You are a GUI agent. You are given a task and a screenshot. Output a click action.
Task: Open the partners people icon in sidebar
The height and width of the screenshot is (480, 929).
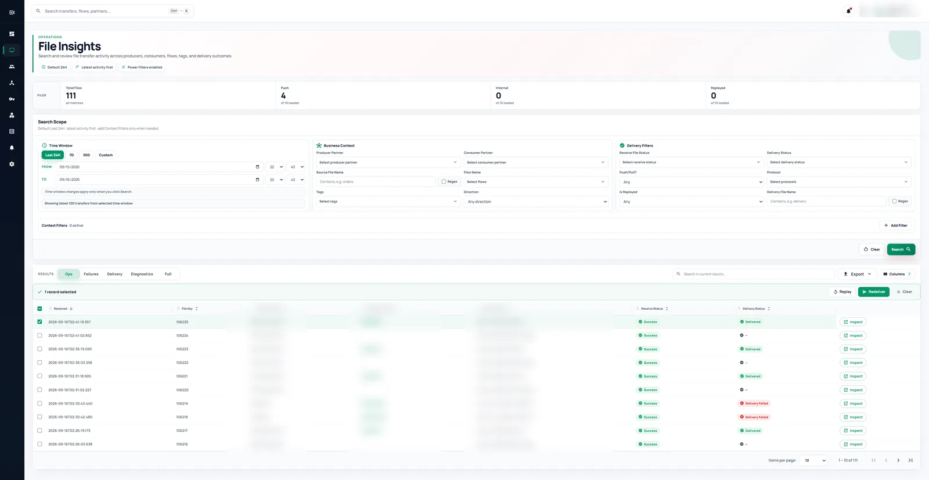[x=12, y=66]
